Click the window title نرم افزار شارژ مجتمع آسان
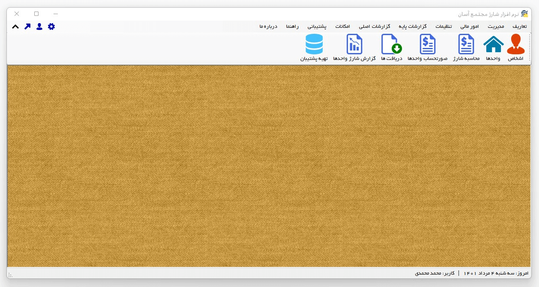Viewport: 539px width, 287px height. click(488, 14)
